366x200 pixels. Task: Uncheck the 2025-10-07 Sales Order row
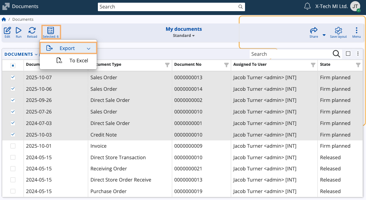pos(13,77)
